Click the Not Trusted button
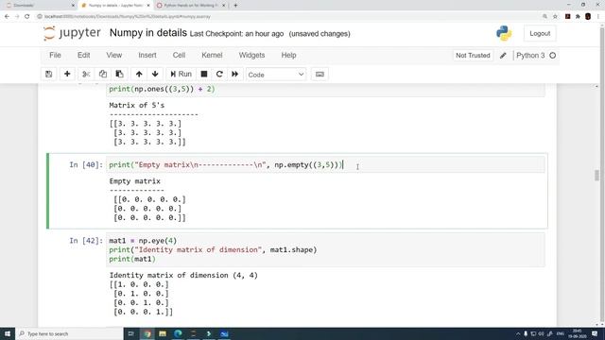Viewport: 605px width, 340px height. (473, 56)
